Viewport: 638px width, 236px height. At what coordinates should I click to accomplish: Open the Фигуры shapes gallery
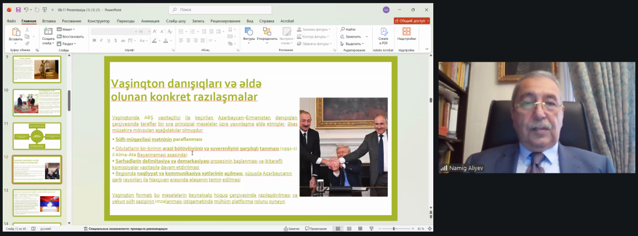coord(248,34)
